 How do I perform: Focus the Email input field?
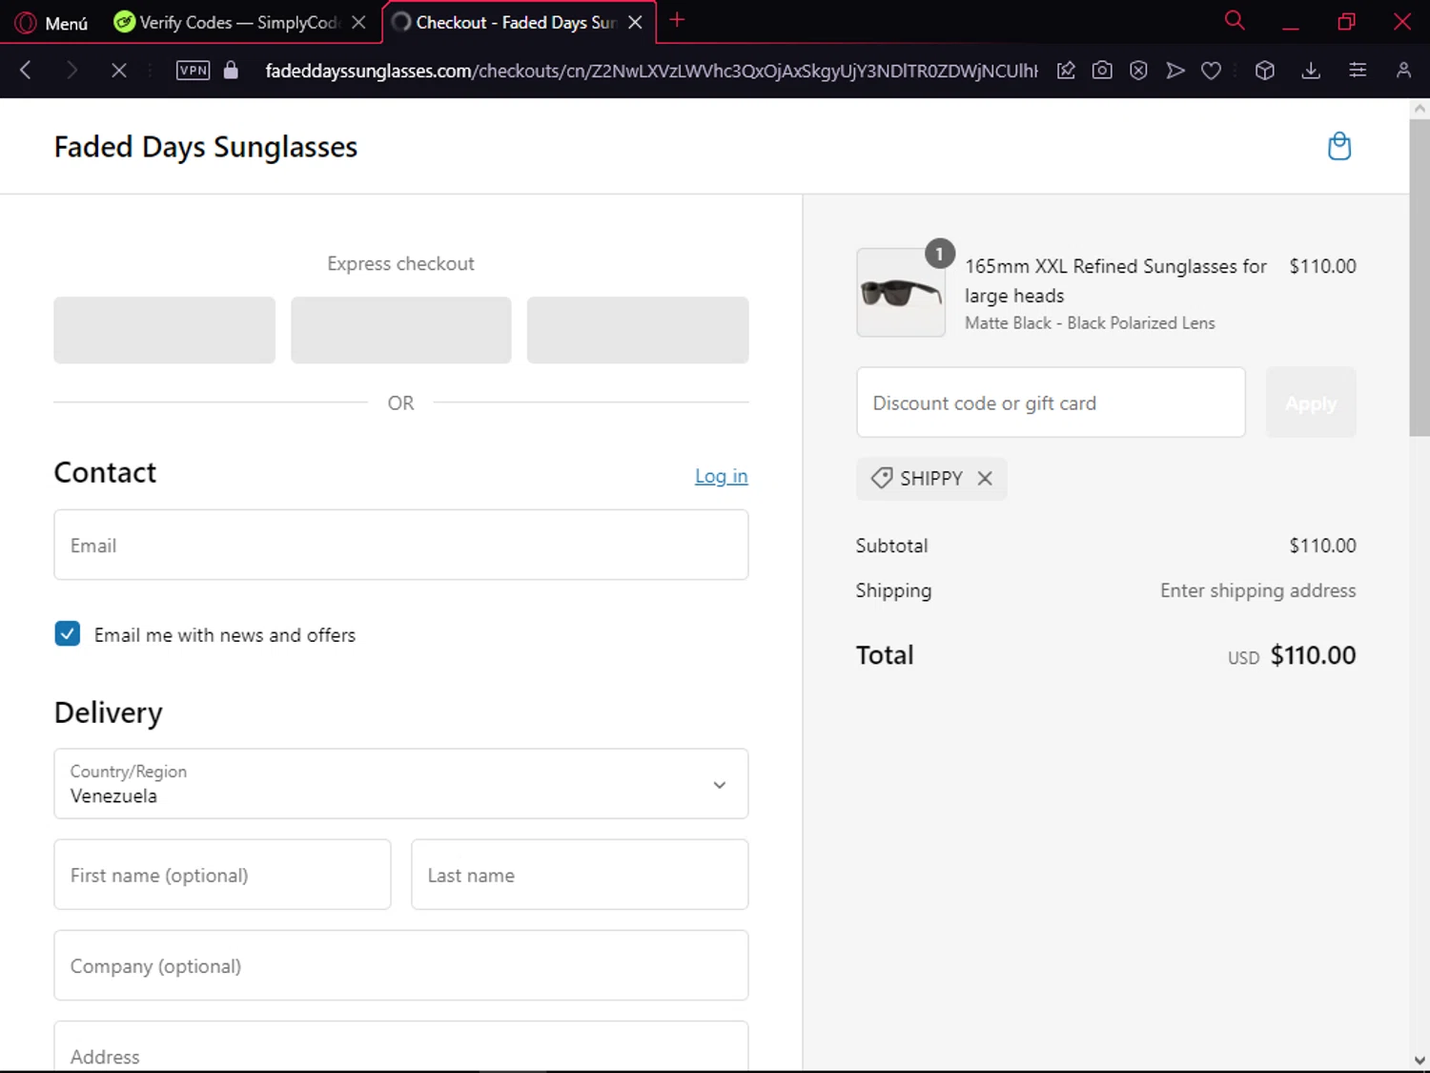(x=401, y=545)
